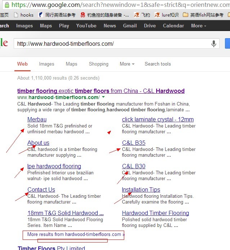
Task: Open Gmail in the black Google bar
Action: (130, 26)
